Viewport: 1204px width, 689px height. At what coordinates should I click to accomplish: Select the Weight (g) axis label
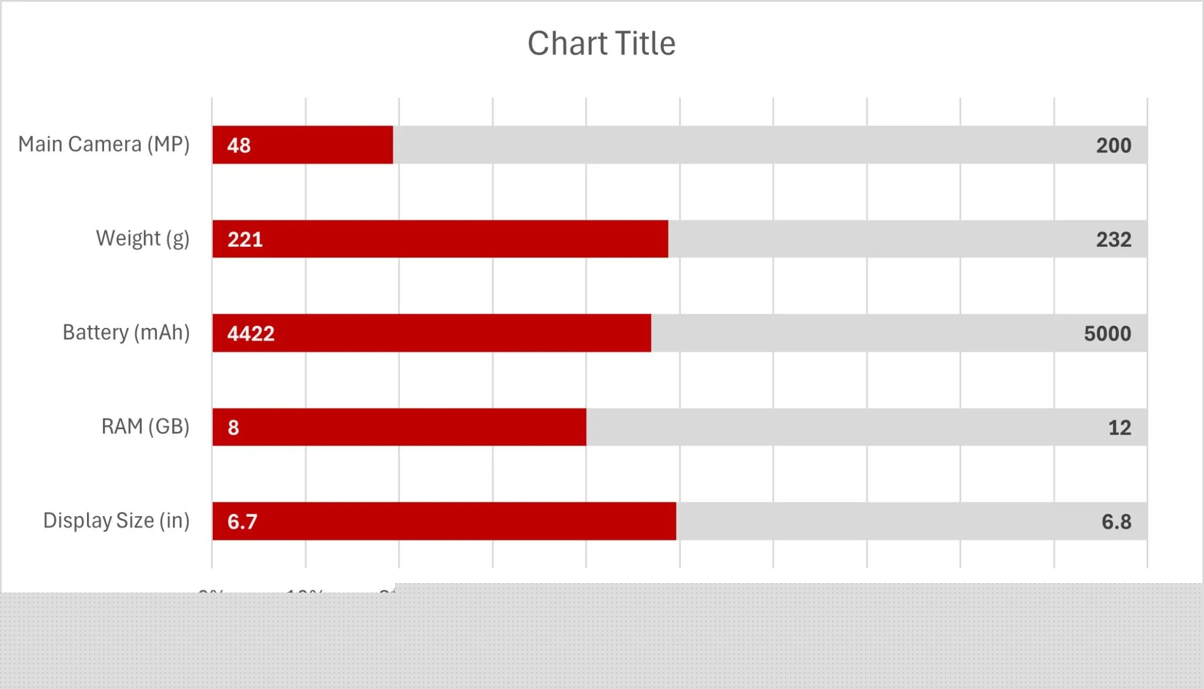tap(143, 239)
